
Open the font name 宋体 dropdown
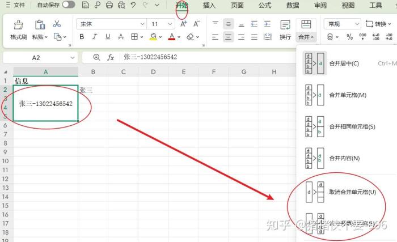pos(142,24)
